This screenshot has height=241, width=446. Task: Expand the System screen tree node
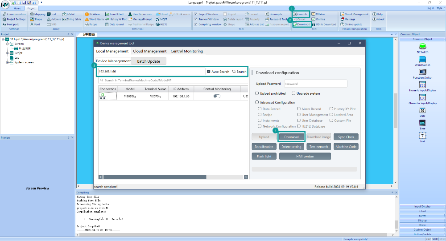[x=8, y=62]
